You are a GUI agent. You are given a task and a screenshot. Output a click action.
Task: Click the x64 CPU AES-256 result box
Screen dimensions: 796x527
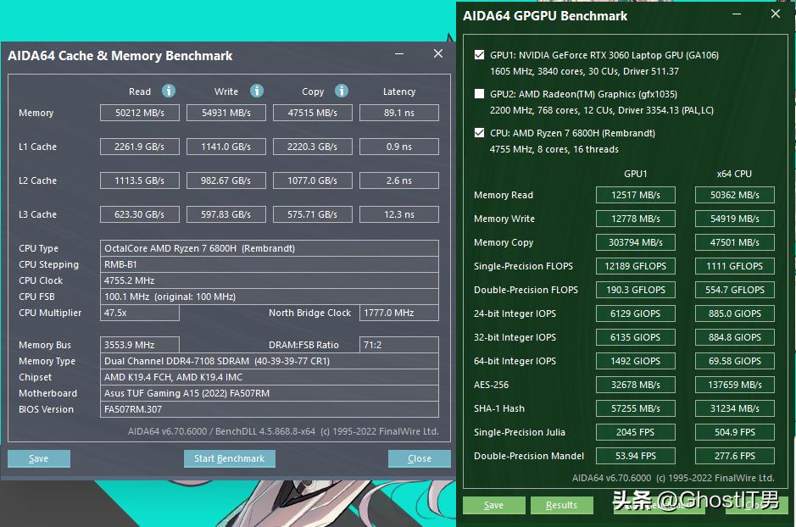(x=734, y=385)
